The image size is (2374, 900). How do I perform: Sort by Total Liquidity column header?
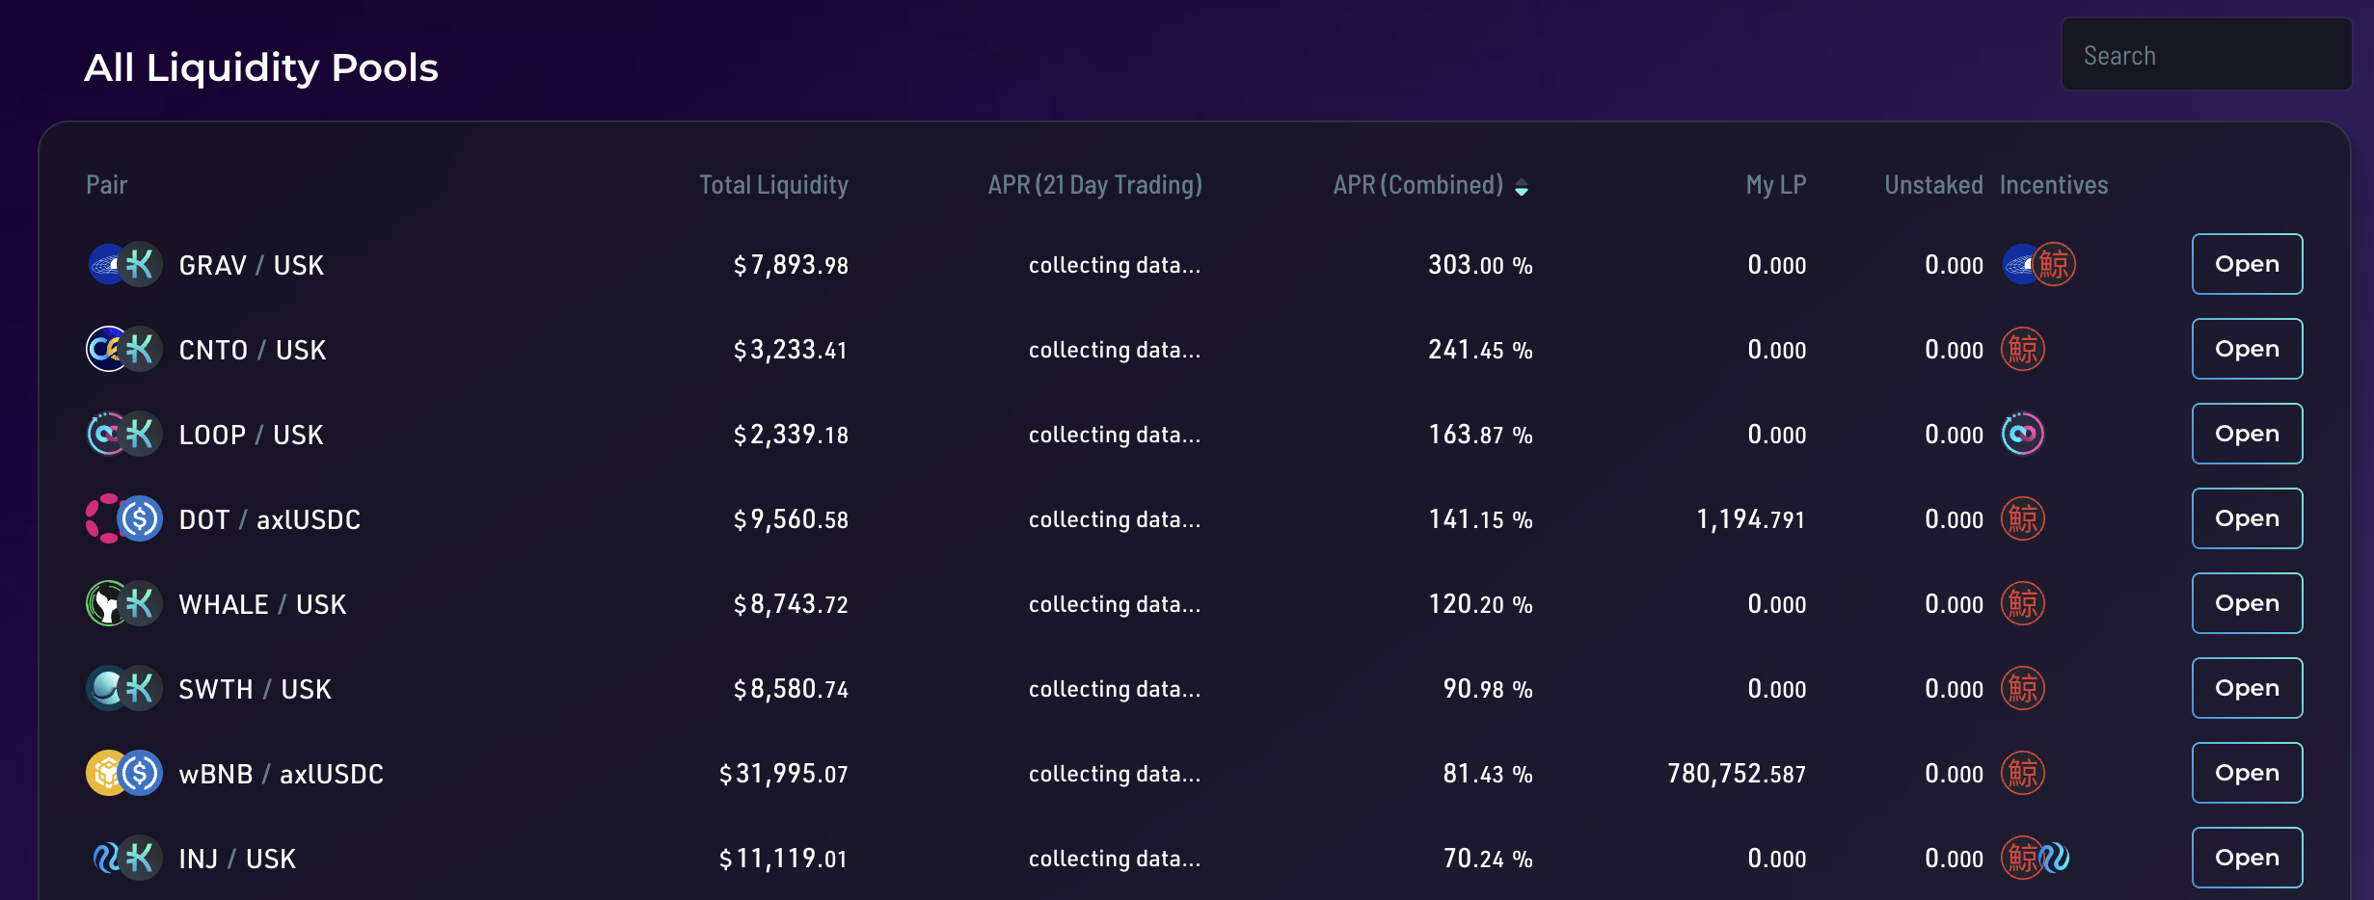tap(773, 185)
